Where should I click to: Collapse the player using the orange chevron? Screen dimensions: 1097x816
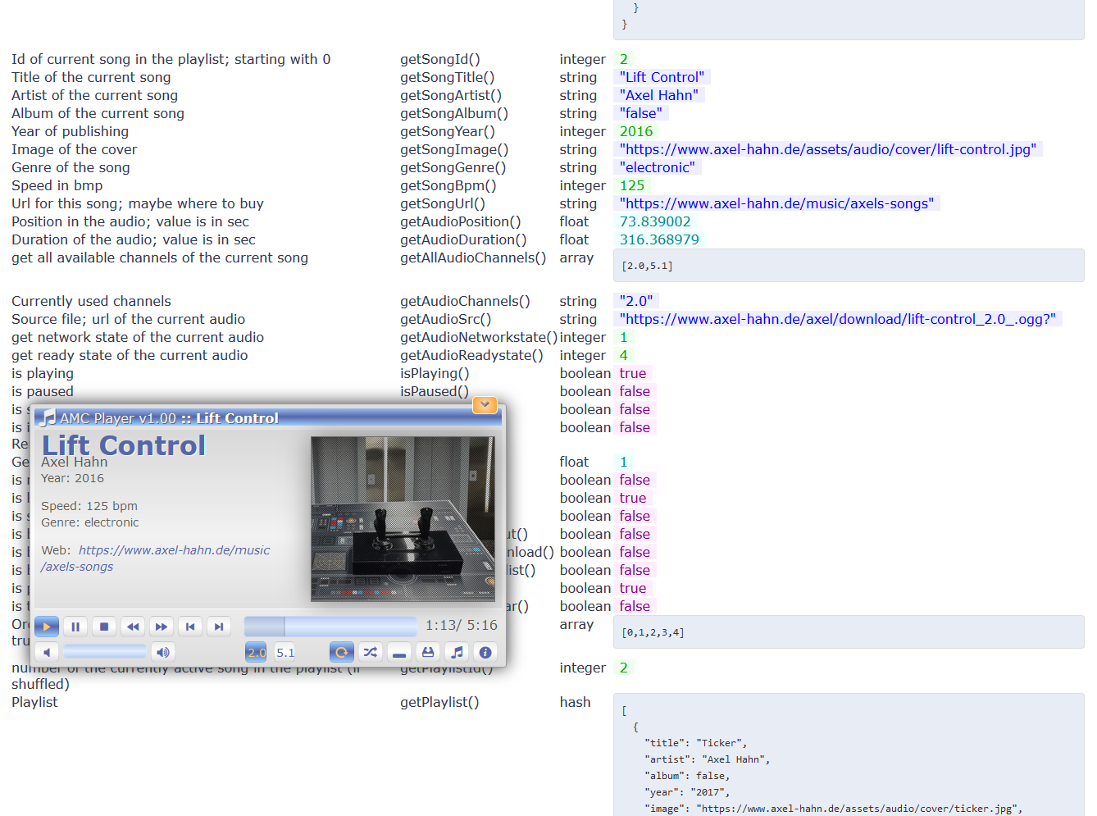click(485, 404)
